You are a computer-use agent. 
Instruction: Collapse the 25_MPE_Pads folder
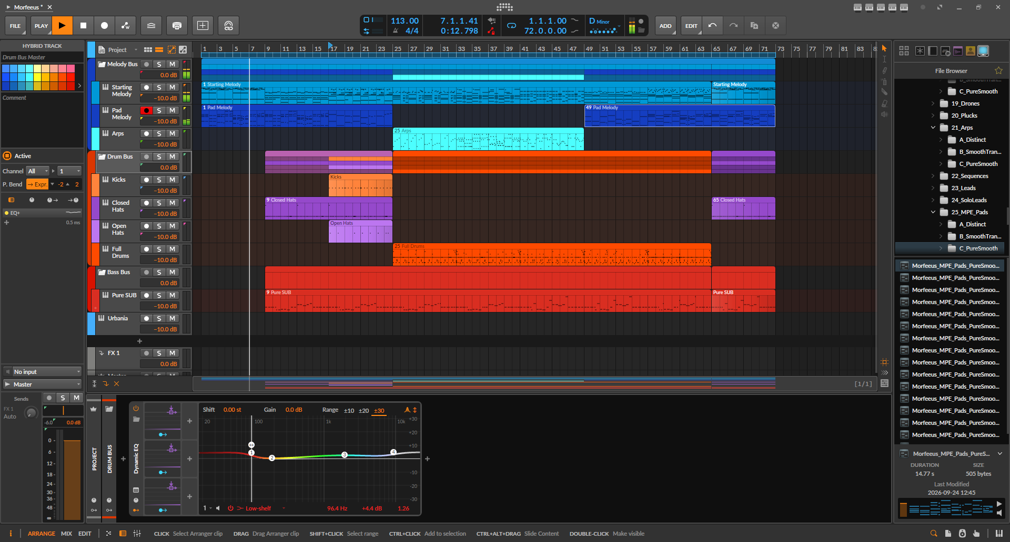point(933,212)
